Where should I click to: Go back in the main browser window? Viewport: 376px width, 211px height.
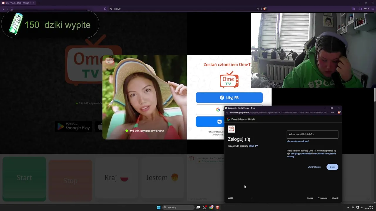pyautogui.click(x=3, y=9)
